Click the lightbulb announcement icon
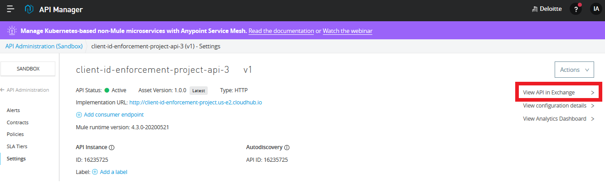 tap(12, 31)
